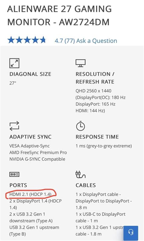Click the ADAPTIVE SYNC heading
This screenshot has width=144, height=241.
click(30, 137)
